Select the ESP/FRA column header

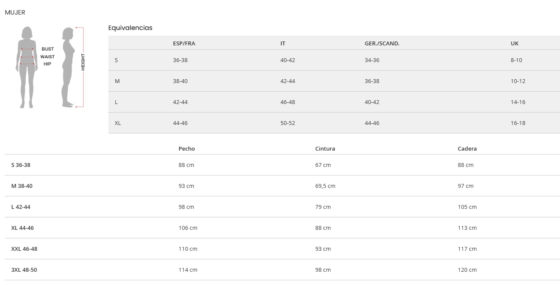point(184,44)
